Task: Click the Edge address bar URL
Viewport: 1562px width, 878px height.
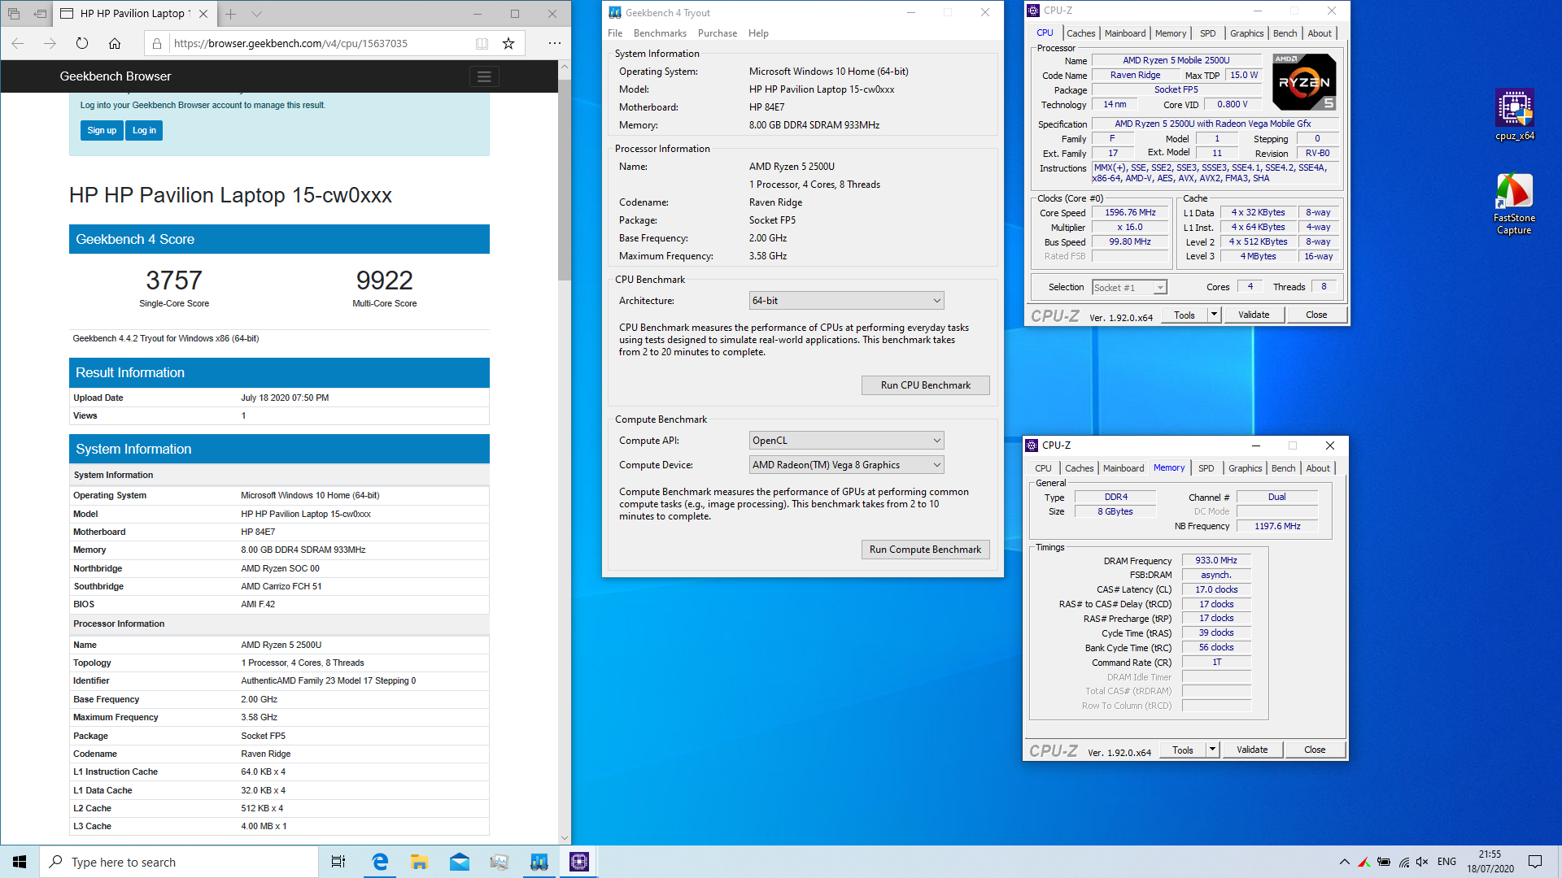Action: click(x=290, y=44)
